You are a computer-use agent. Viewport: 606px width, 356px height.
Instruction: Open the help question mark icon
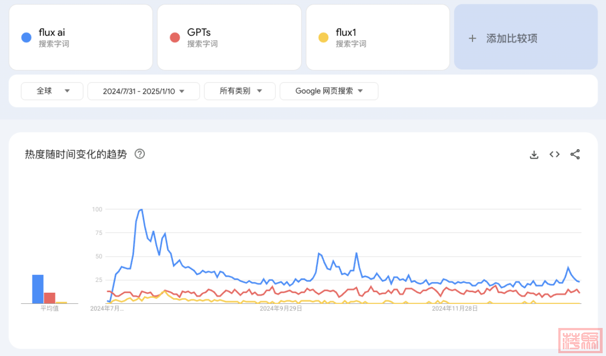pyautogui.click(x=140, y=154)
